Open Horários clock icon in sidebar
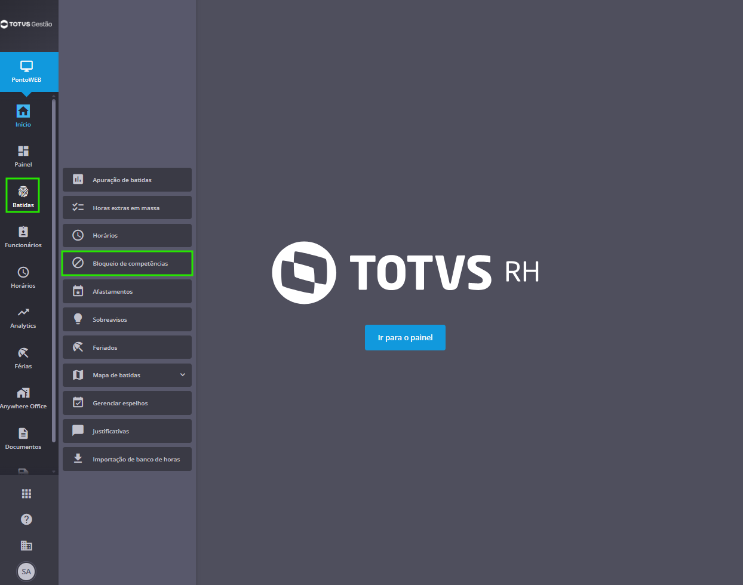Screen dimensions: 743x585 pyautogui.click(x=23, y=272)
